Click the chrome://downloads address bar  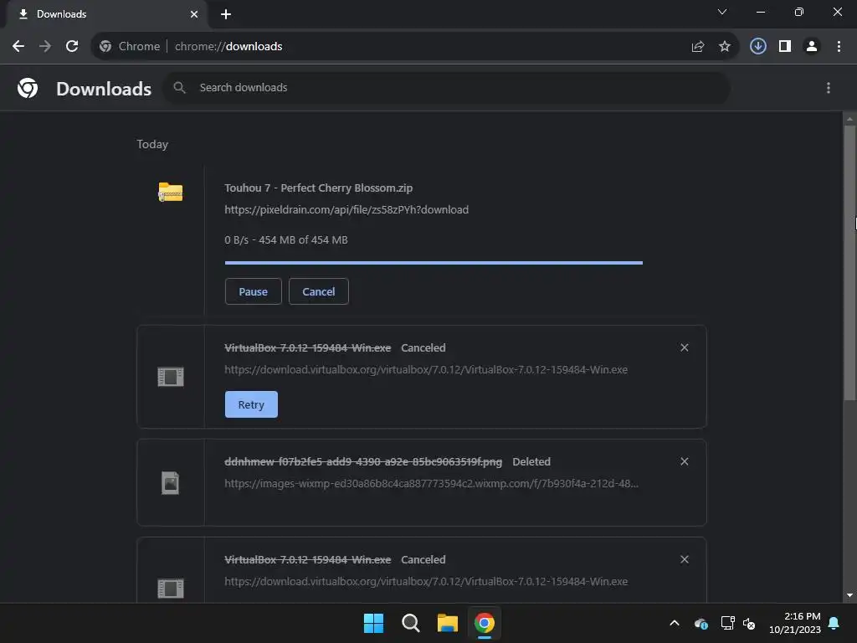[x=415, y=47]
